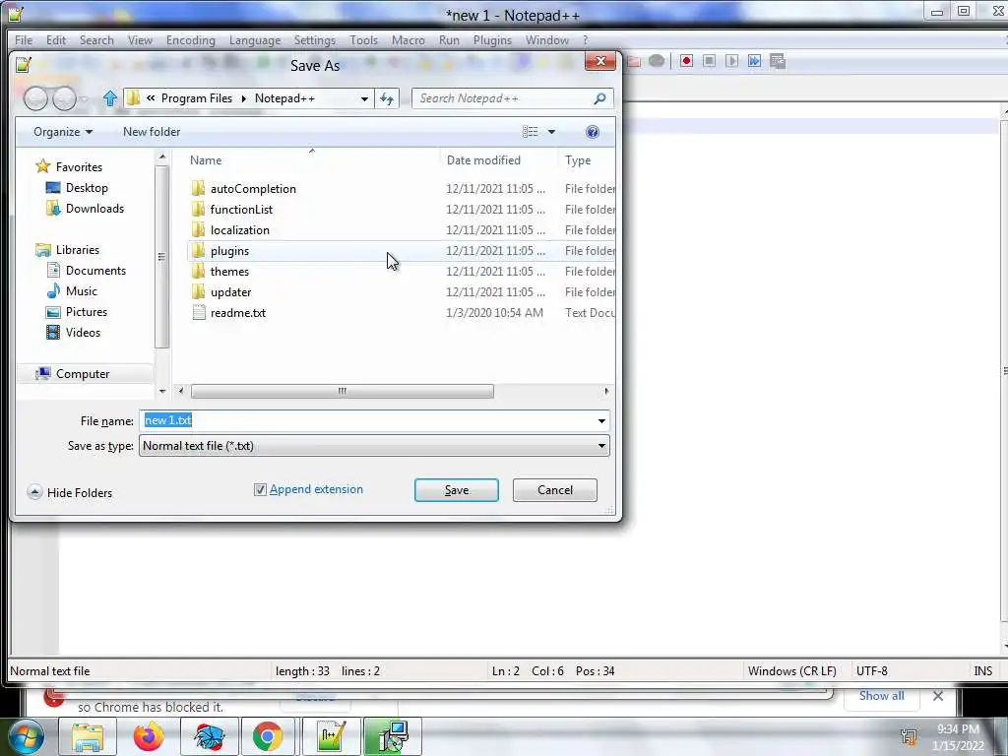Select Documents library
Image resolution: width=1008 pixels, height=756 pixels.
95,271
